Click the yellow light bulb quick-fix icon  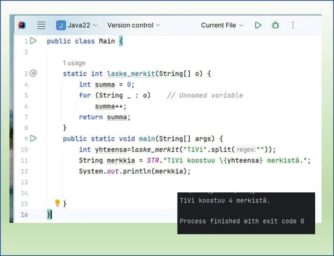(x=58, y=203)
